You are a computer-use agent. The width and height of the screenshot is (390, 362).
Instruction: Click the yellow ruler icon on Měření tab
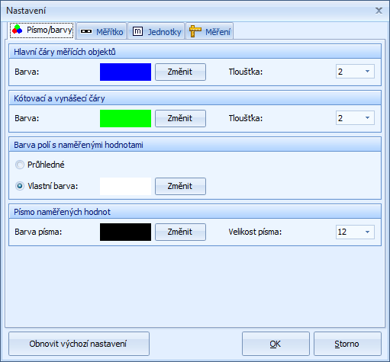(195, 31)
